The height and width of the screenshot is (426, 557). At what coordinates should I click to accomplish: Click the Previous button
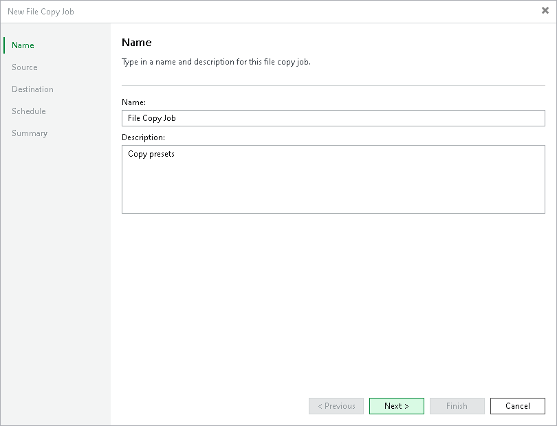(x=336, y=406)
